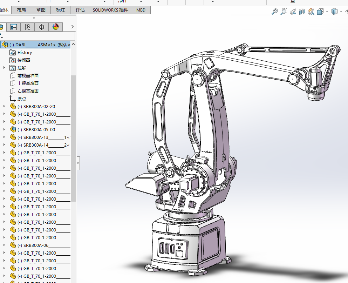
Task: Open the View Orientation dropdown arrow
Action: point(327,12)
